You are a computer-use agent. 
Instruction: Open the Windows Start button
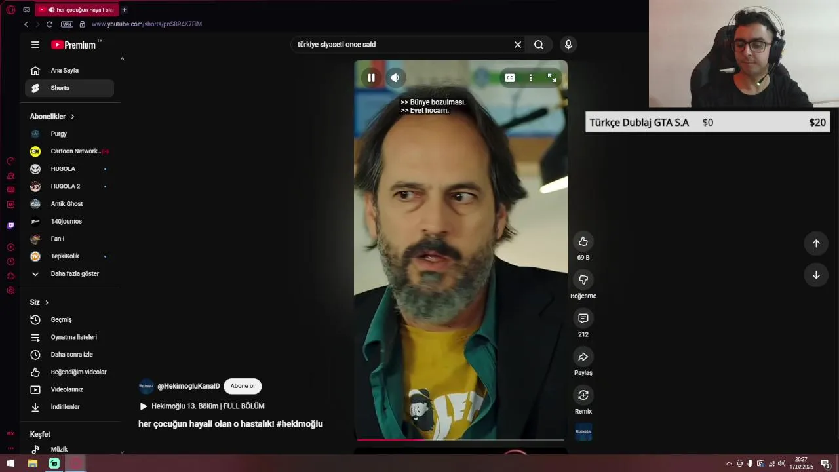10,463
